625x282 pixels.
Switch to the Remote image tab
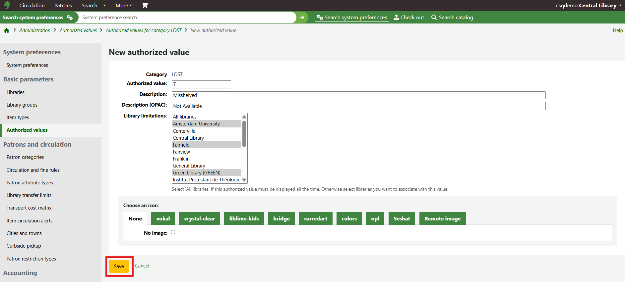pyautogui.click(x=442, y=218)
